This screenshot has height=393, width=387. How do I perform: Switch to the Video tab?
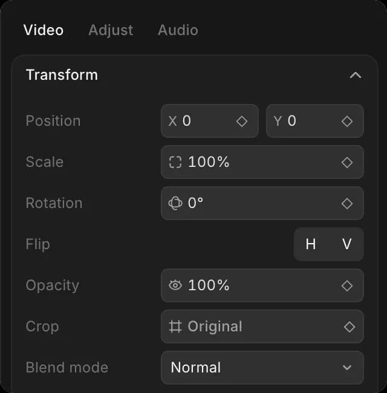(44, 30)
